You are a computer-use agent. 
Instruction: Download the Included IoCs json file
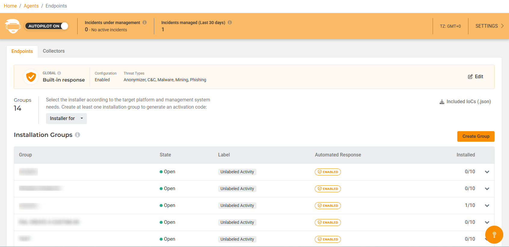click(465, 102)
